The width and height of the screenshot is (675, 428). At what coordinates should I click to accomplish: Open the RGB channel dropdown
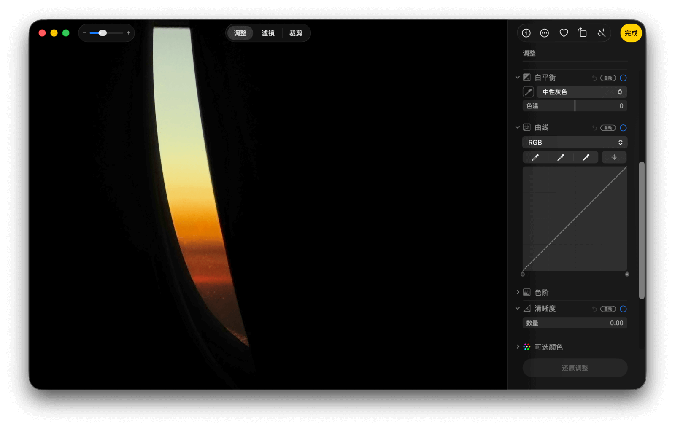point(575,143)
